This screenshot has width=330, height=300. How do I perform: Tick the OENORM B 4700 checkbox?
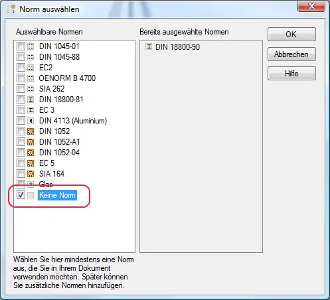[x=21, y=78]
